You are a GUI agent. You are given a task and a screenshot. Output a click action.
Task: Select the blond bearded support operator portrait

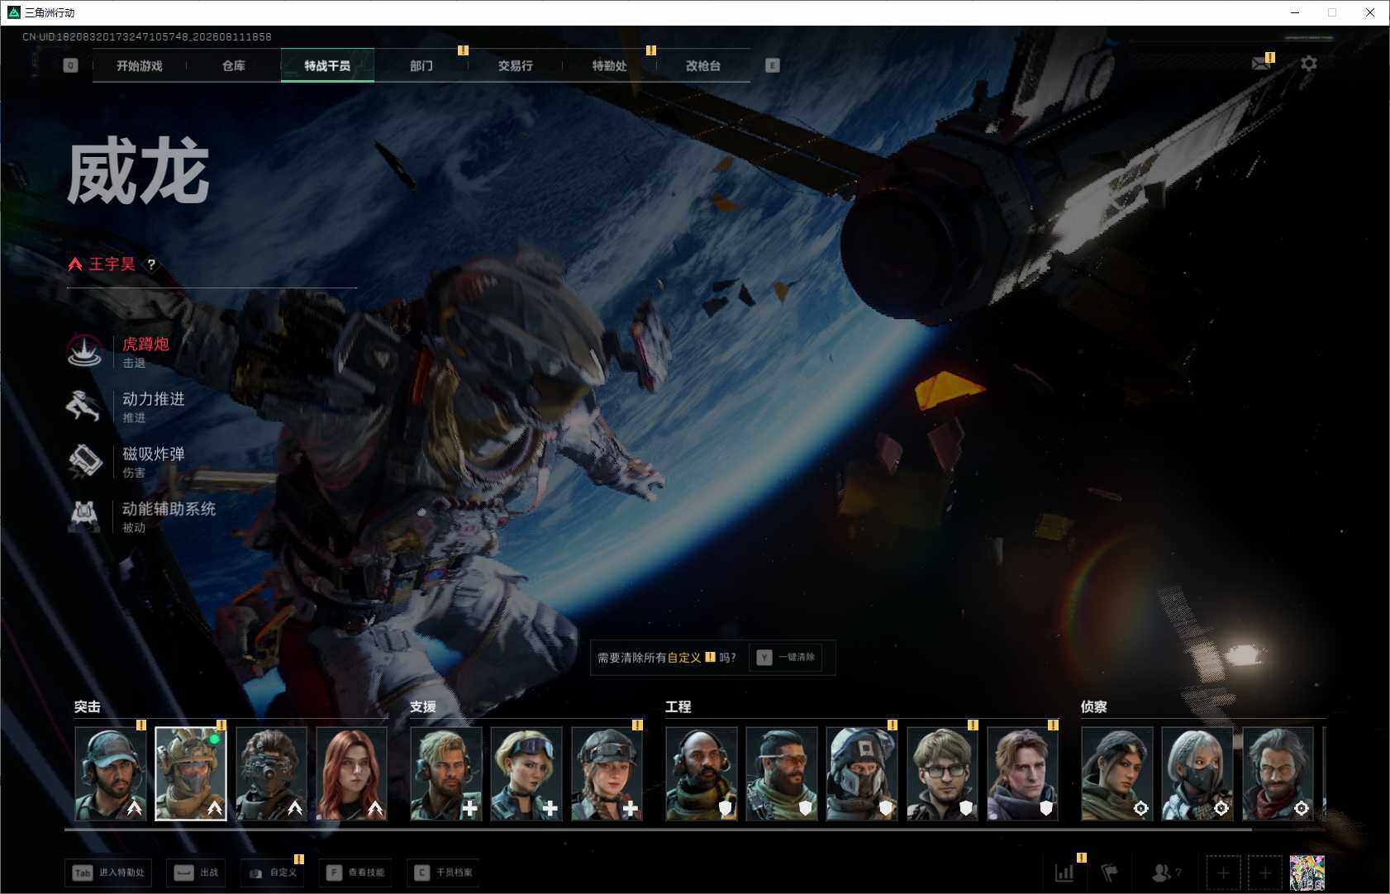(x=446, y=773)
